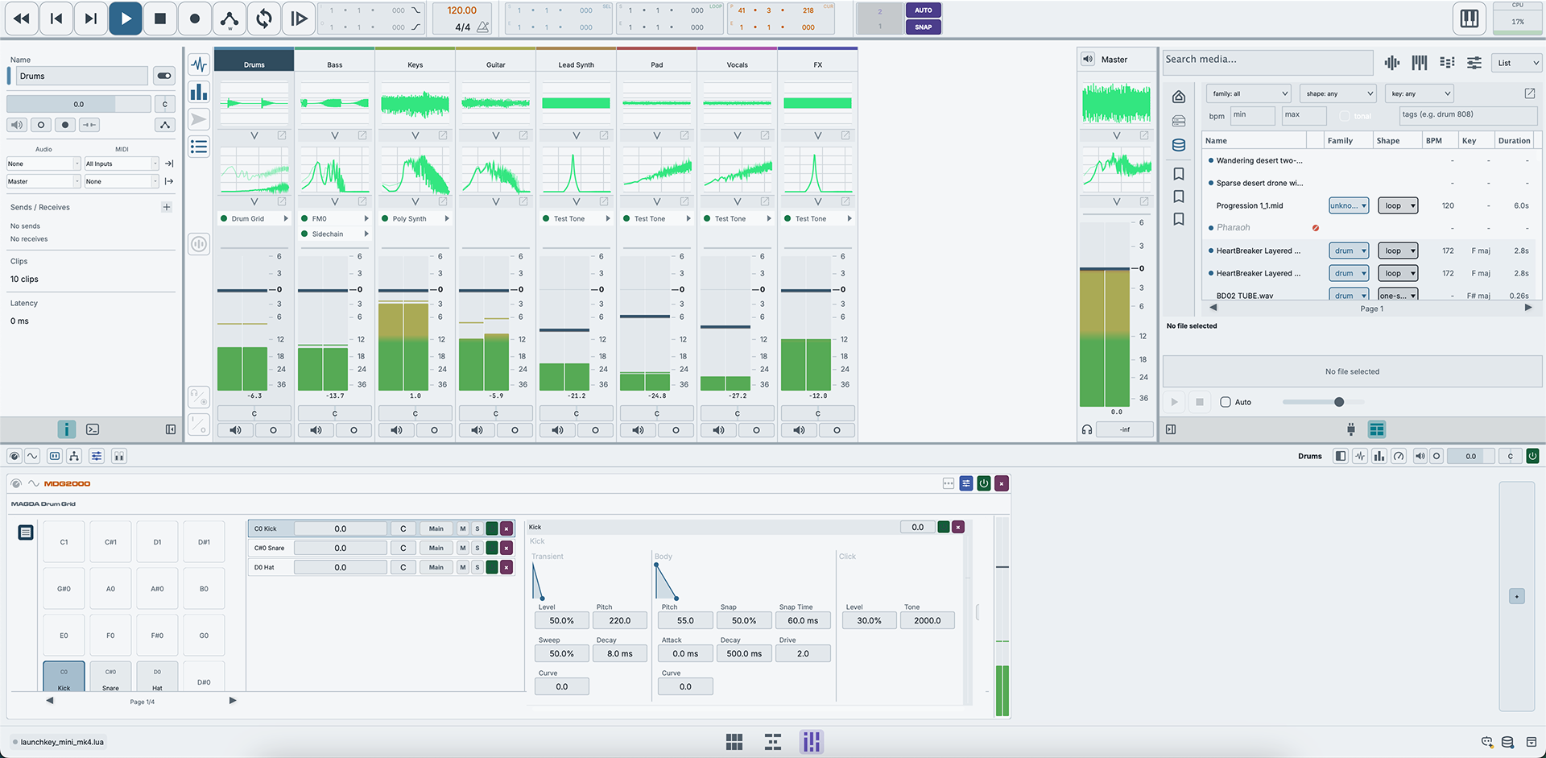1546x758 pixels.
Task: Click the MIDI piano-roll filter icon in media browser
Action: click(1420, 63)
